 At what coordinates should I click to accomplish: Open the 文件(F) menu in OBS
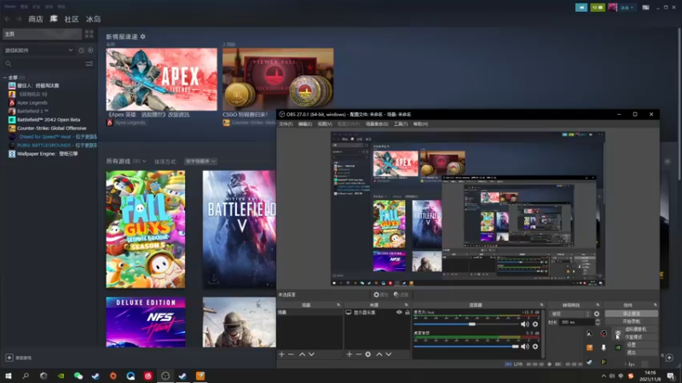pyautogui.click(x=286, y=124)
